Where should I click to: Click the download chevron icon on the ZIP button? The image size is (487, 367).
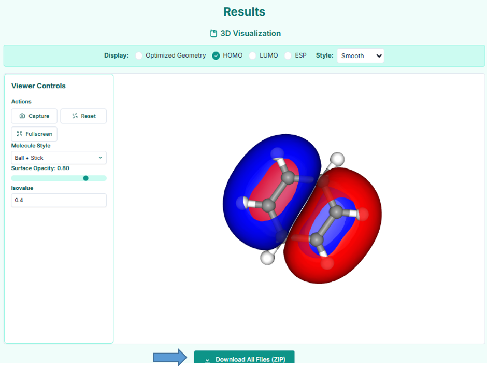tap(207, 359)
